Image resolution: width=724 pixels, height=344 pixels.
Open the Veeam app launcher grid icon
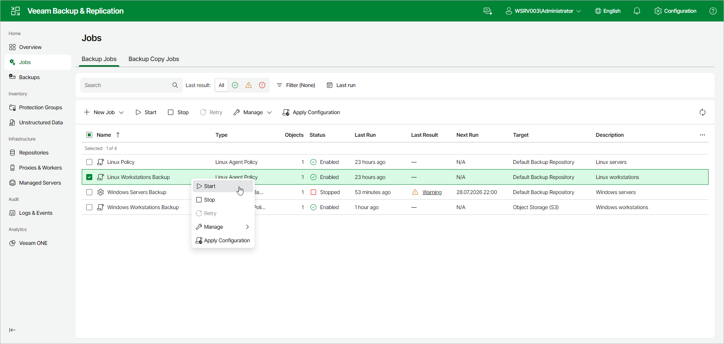[15, 11]
